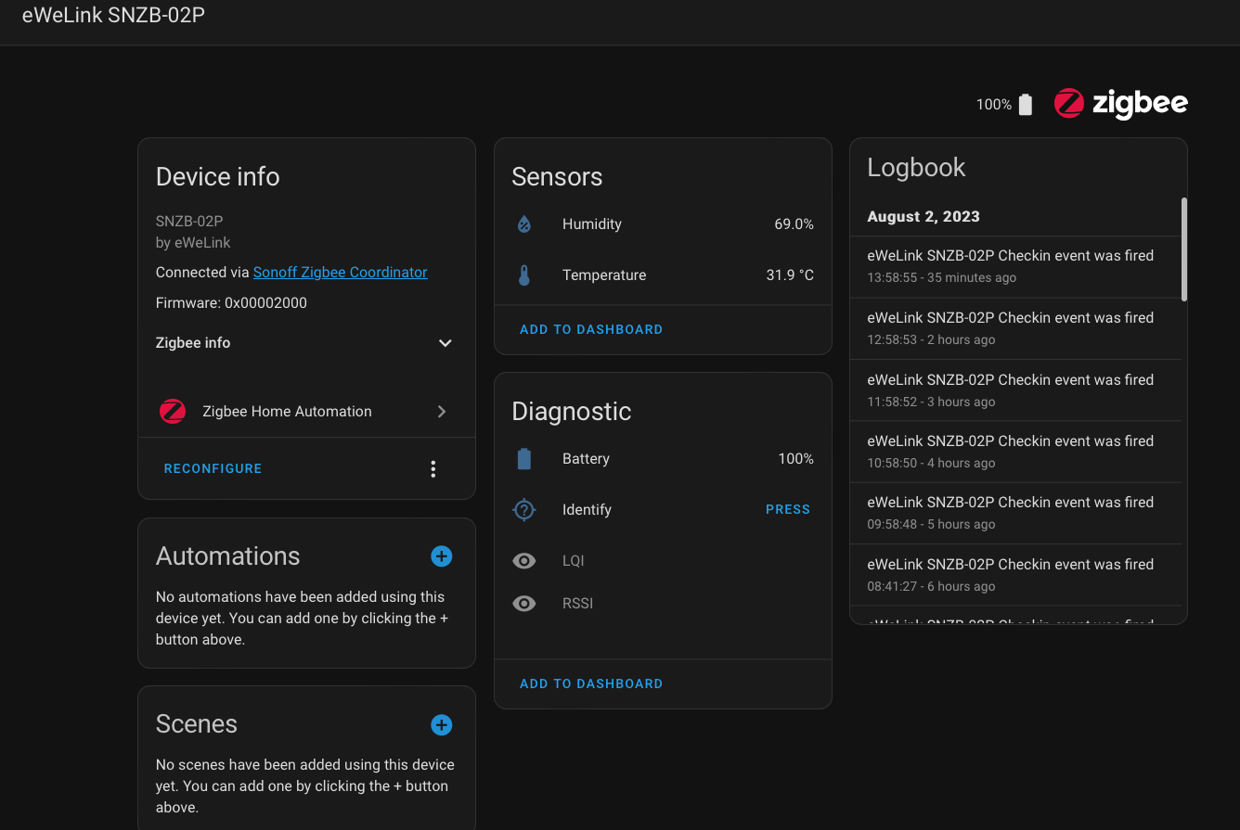Open logbook entry at 12:58:53
The width and height of the screenshot is (1240, 830).
pyautogui.click(x=1015, y=328)
